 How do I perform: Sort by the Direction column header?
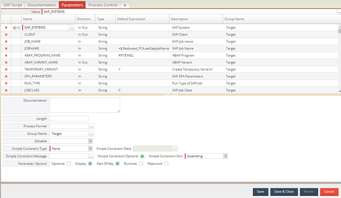point(85,19)
